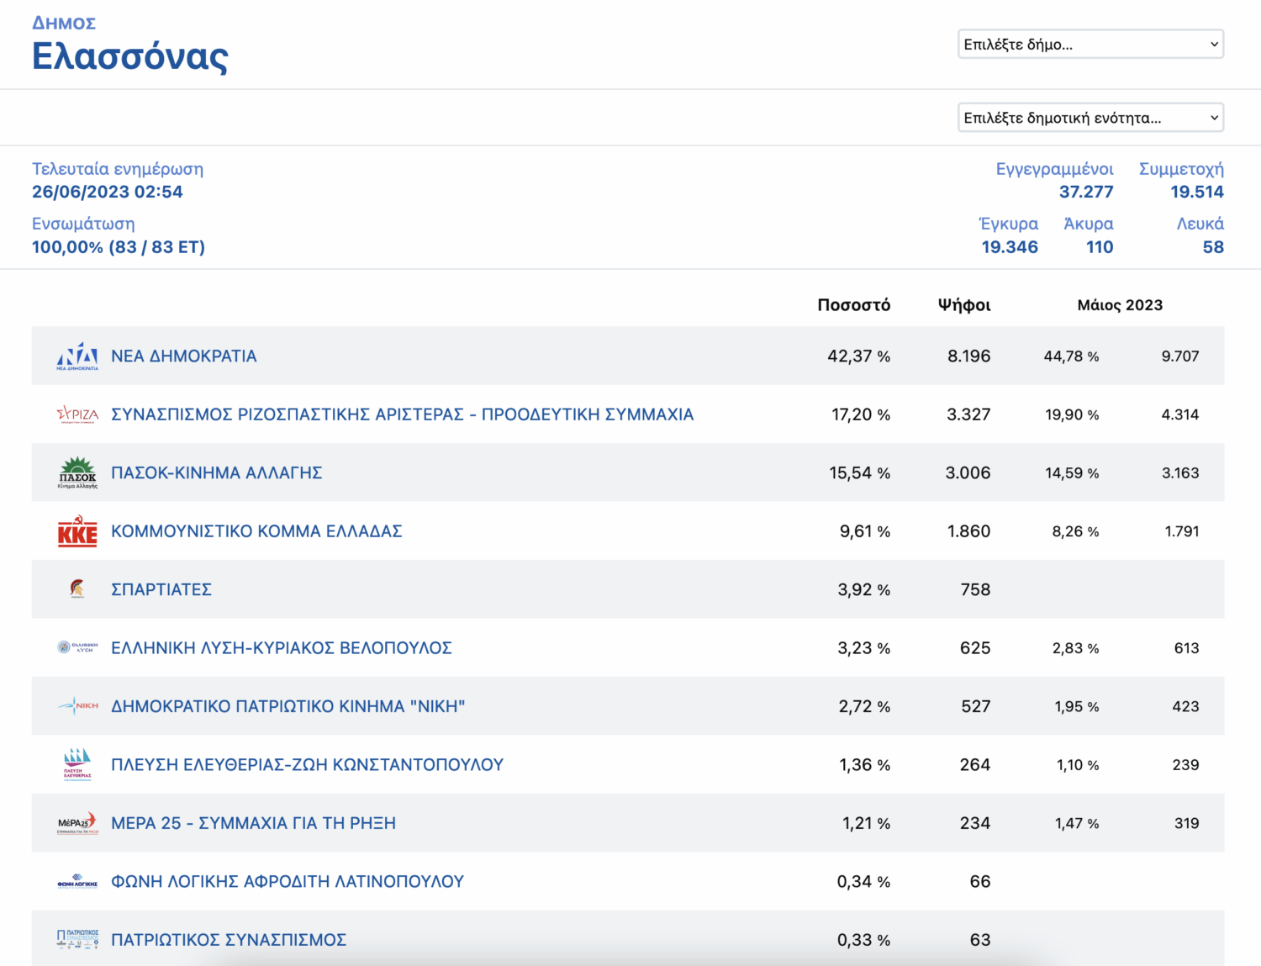Open the ΠΑΣΟΚ-ΚΙΝΗΜΑ ΑΛΛΑΓΗΣ link
Image resolution: width=1261 pixels, height=966 pixels.
tap(217, 473)
